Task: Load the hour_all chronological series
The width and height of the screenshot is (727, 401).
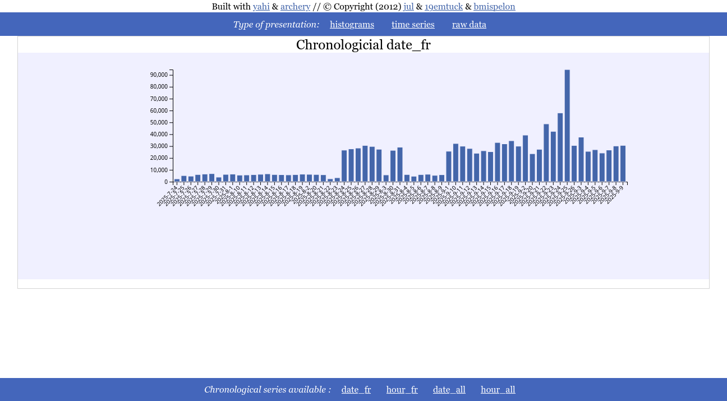Action: point(498,390)
